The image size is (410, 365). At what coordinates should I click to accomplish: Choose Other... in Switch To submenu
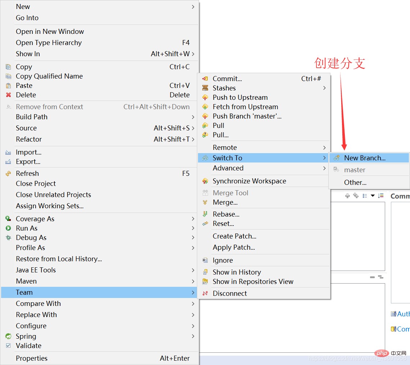click(369, 182)
